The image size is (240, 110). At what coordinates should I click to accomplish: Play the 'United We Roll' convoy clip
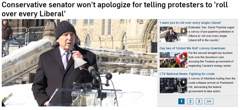(x=184, y=56)
